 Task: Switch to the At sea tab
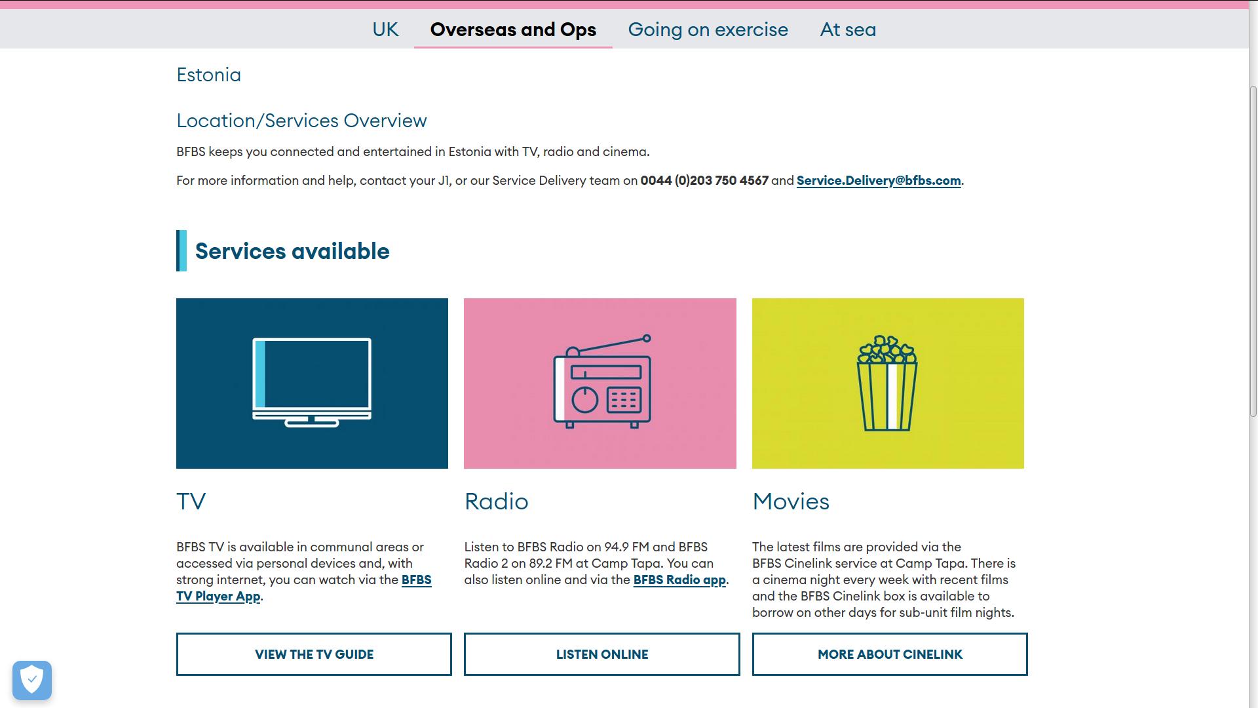(x=848, y=29)
